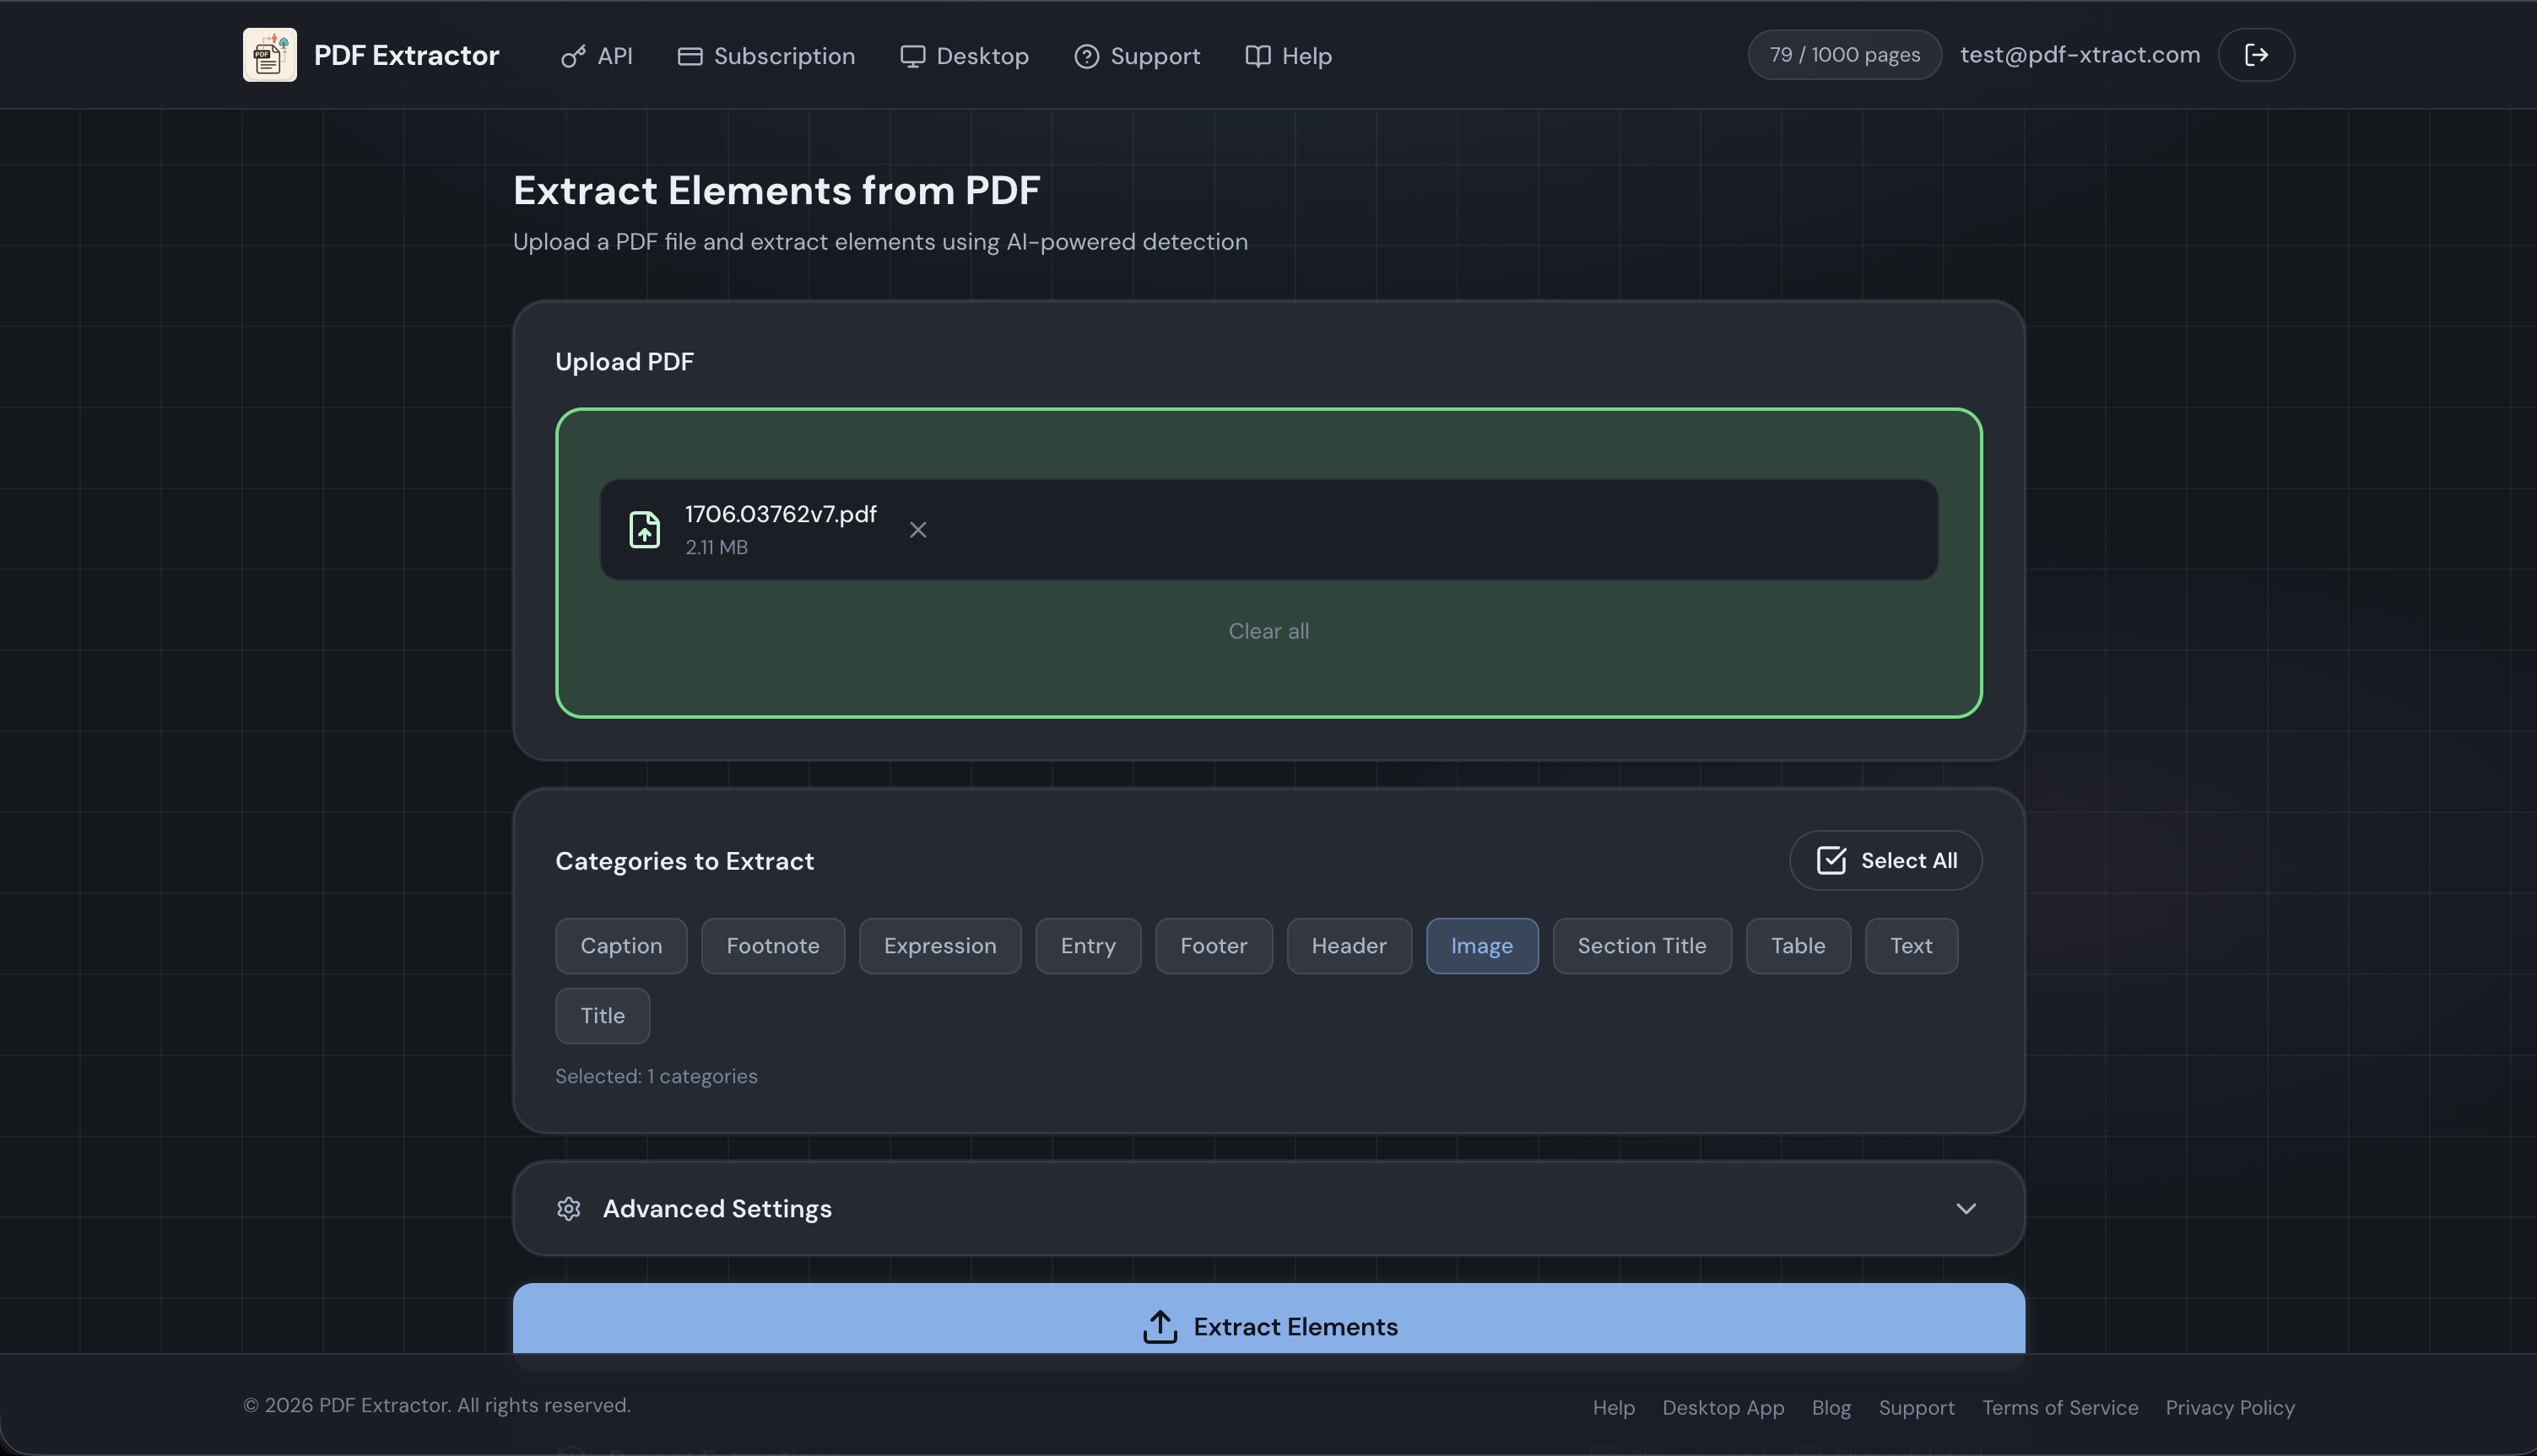Open Terms of Service link

coord(2060,1408)
